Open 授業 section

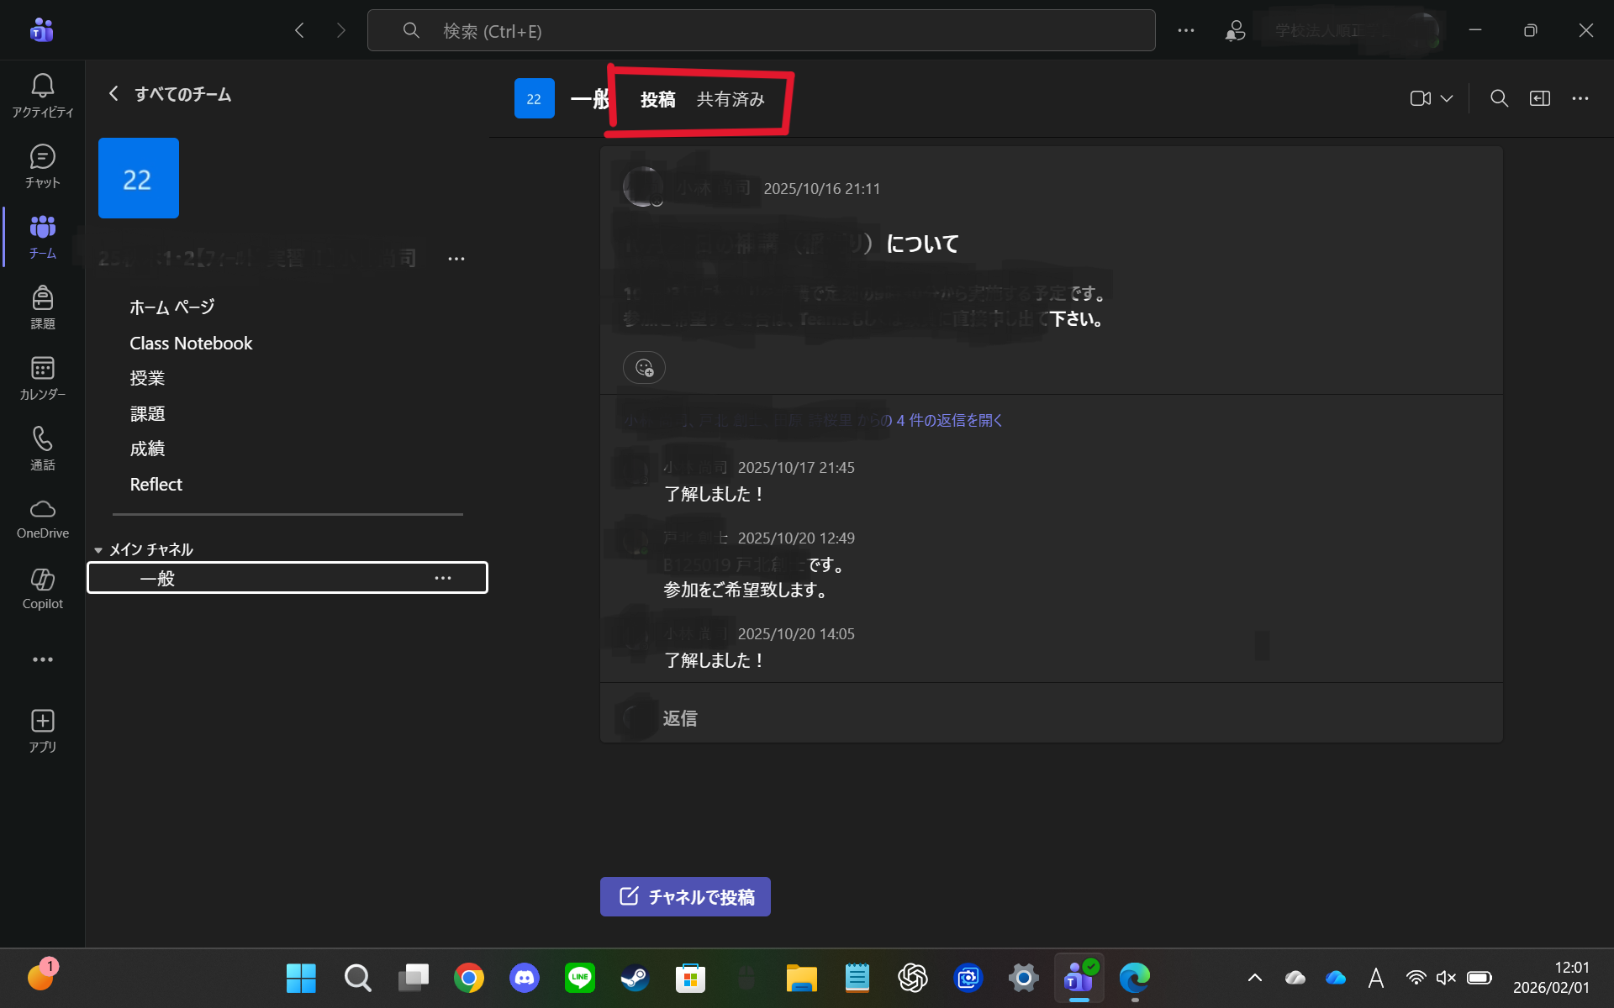point(147,378)
